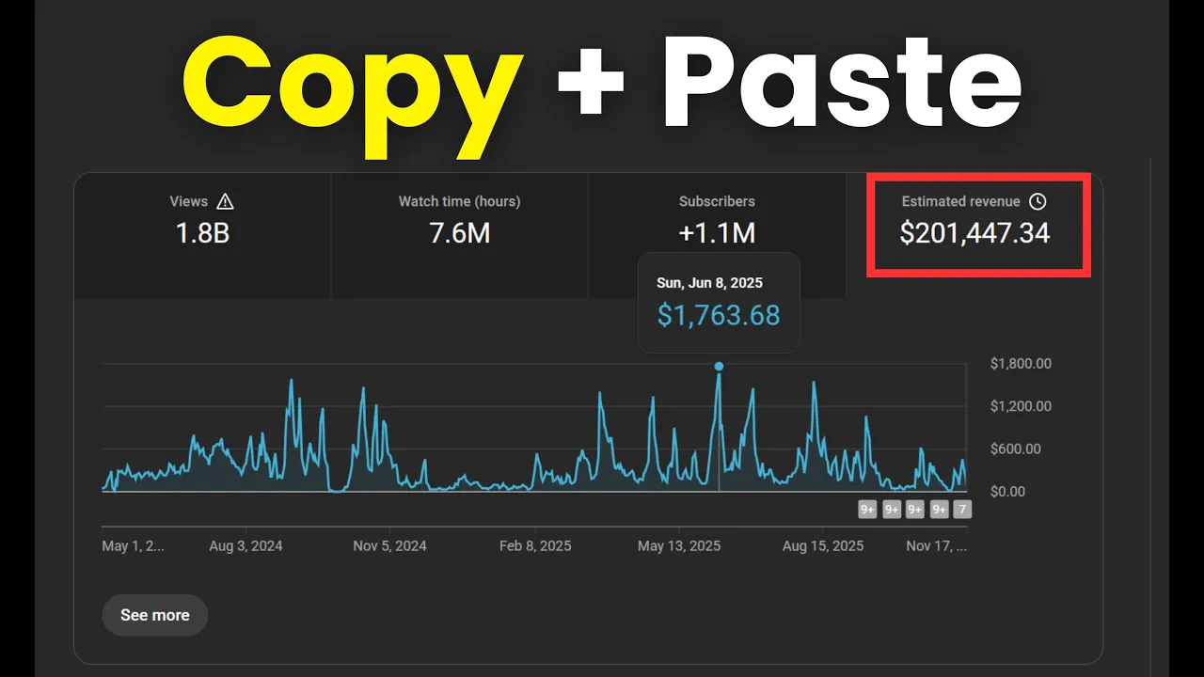
Task: Click the warning triangle icon beside Views
Action: point(225,201)
